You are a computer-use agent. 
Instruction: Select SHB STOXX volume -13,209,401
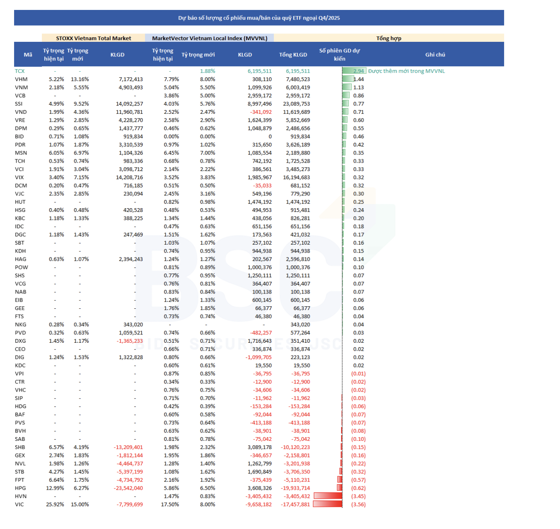(x=128, y=447)
